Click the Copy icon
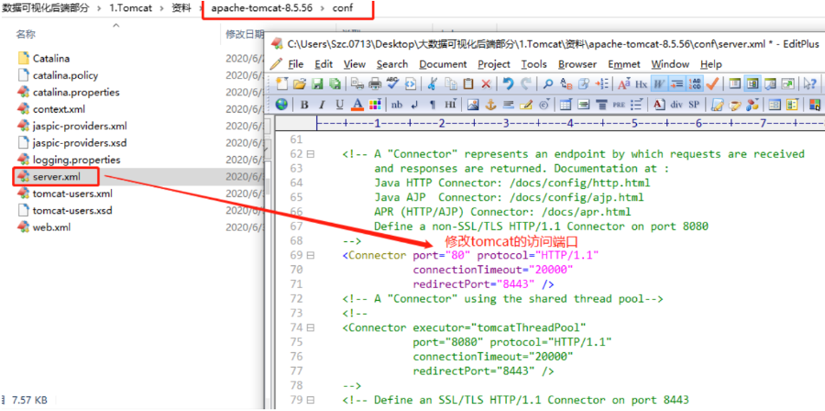Viewport: 825px width, 411px height. tap(451, 83)
